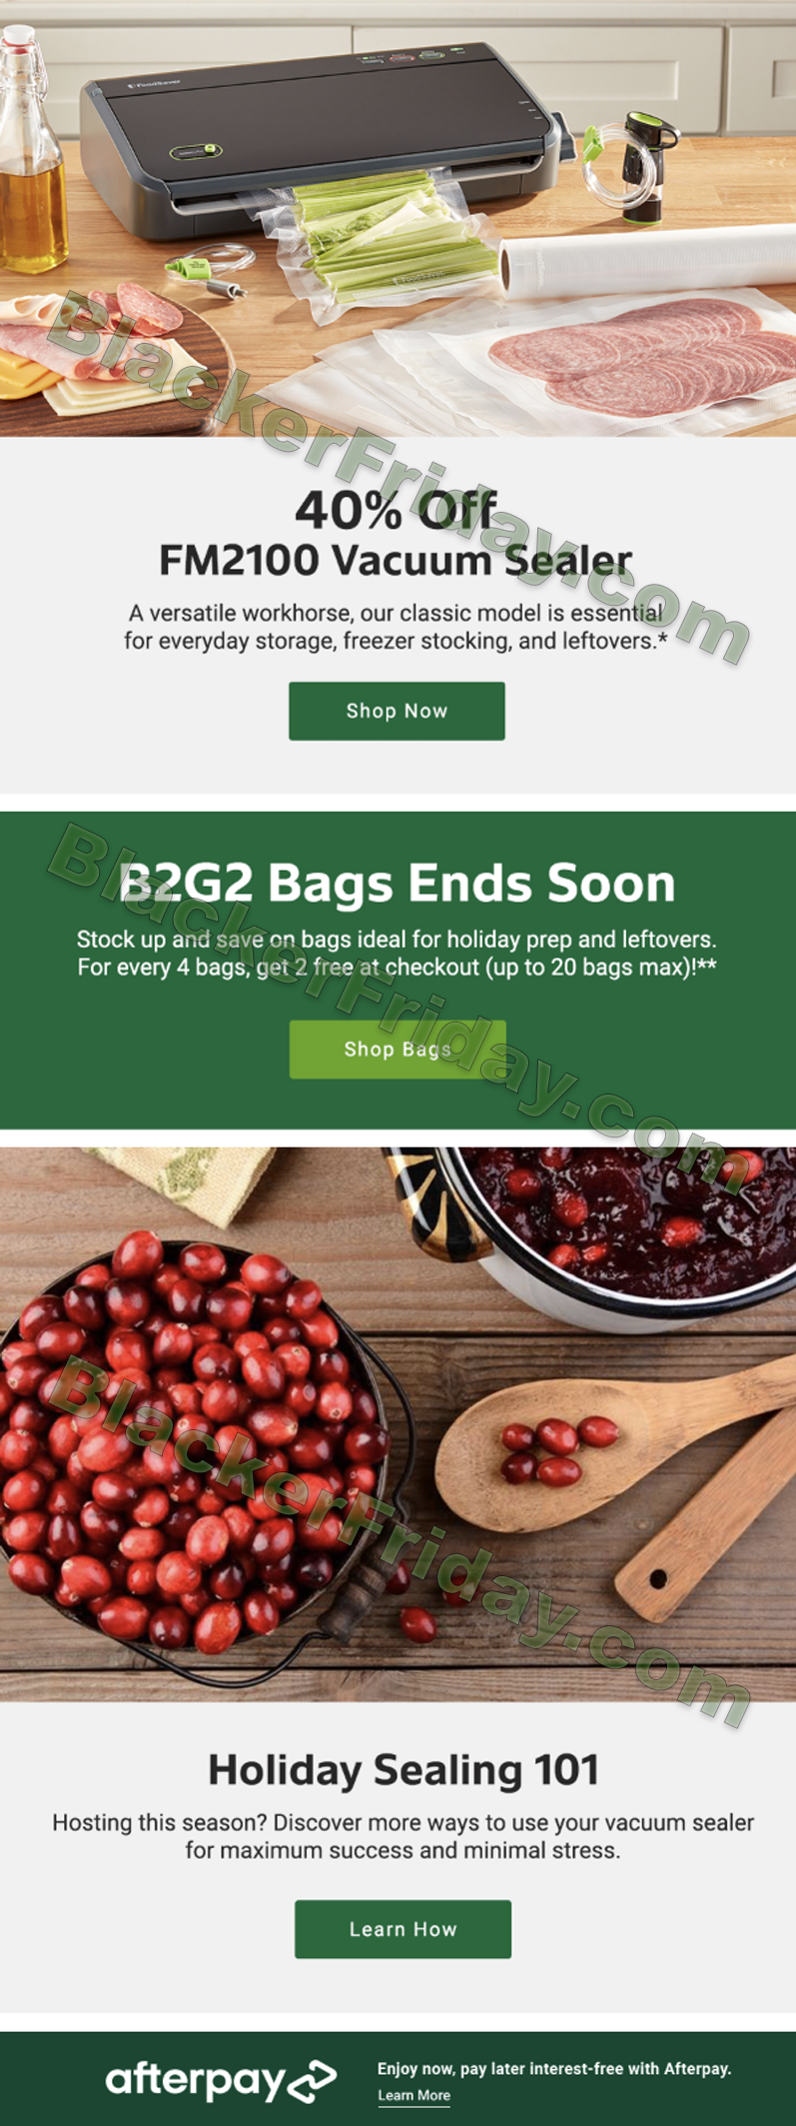
Task: Click the Afterpay looping arrows icon
Action: [313, 2081]
